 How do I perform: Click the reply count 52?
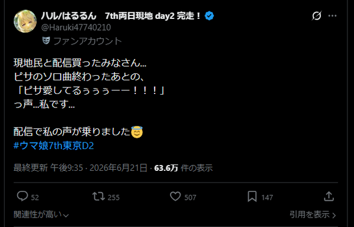(35, 197)
